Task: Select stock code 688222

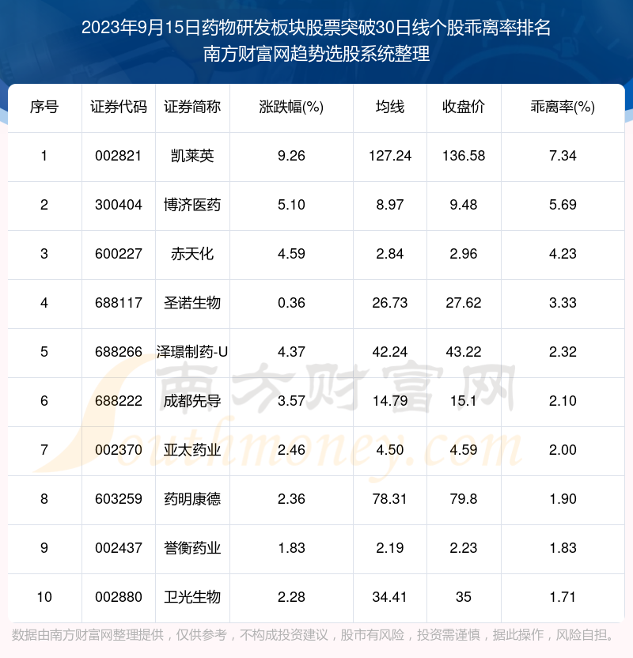Action: (119, 401)
